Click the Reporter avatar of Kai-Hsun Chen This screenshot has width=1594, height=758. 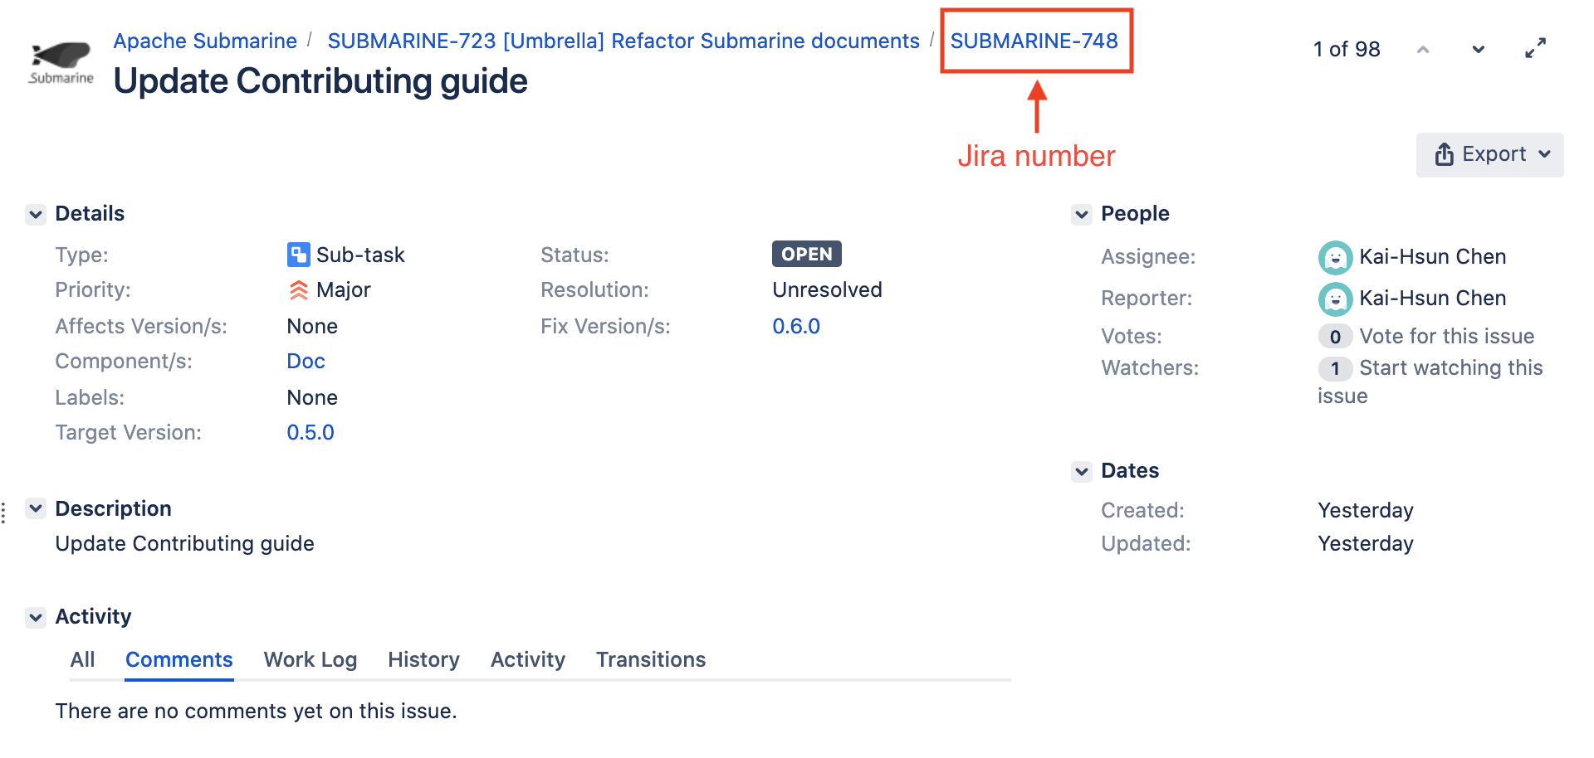(1335, 299)
